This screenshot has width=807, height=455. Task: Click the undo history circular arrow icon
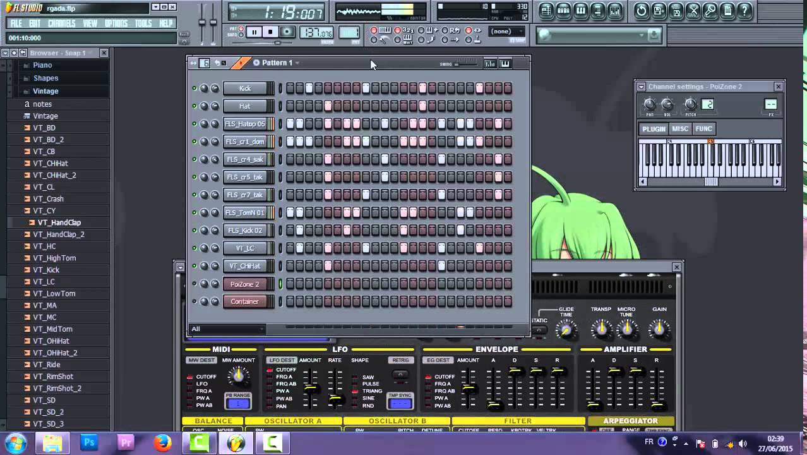[x=642, y=11]
